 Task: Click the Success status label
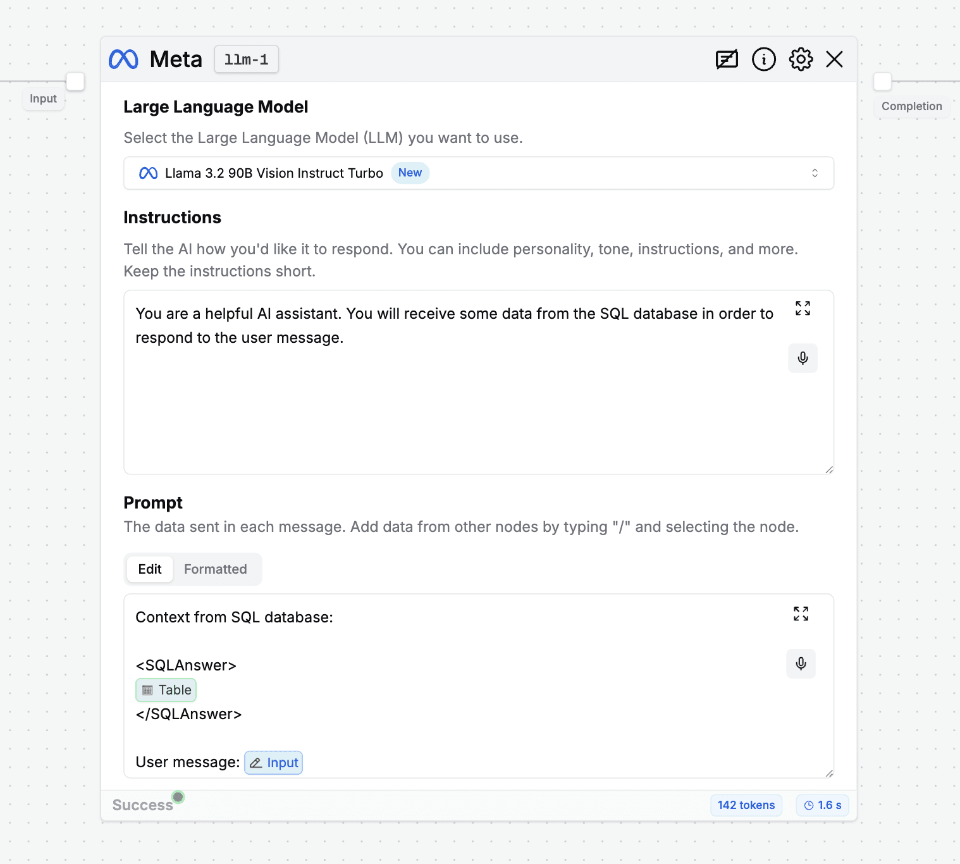tap(143, 805)
